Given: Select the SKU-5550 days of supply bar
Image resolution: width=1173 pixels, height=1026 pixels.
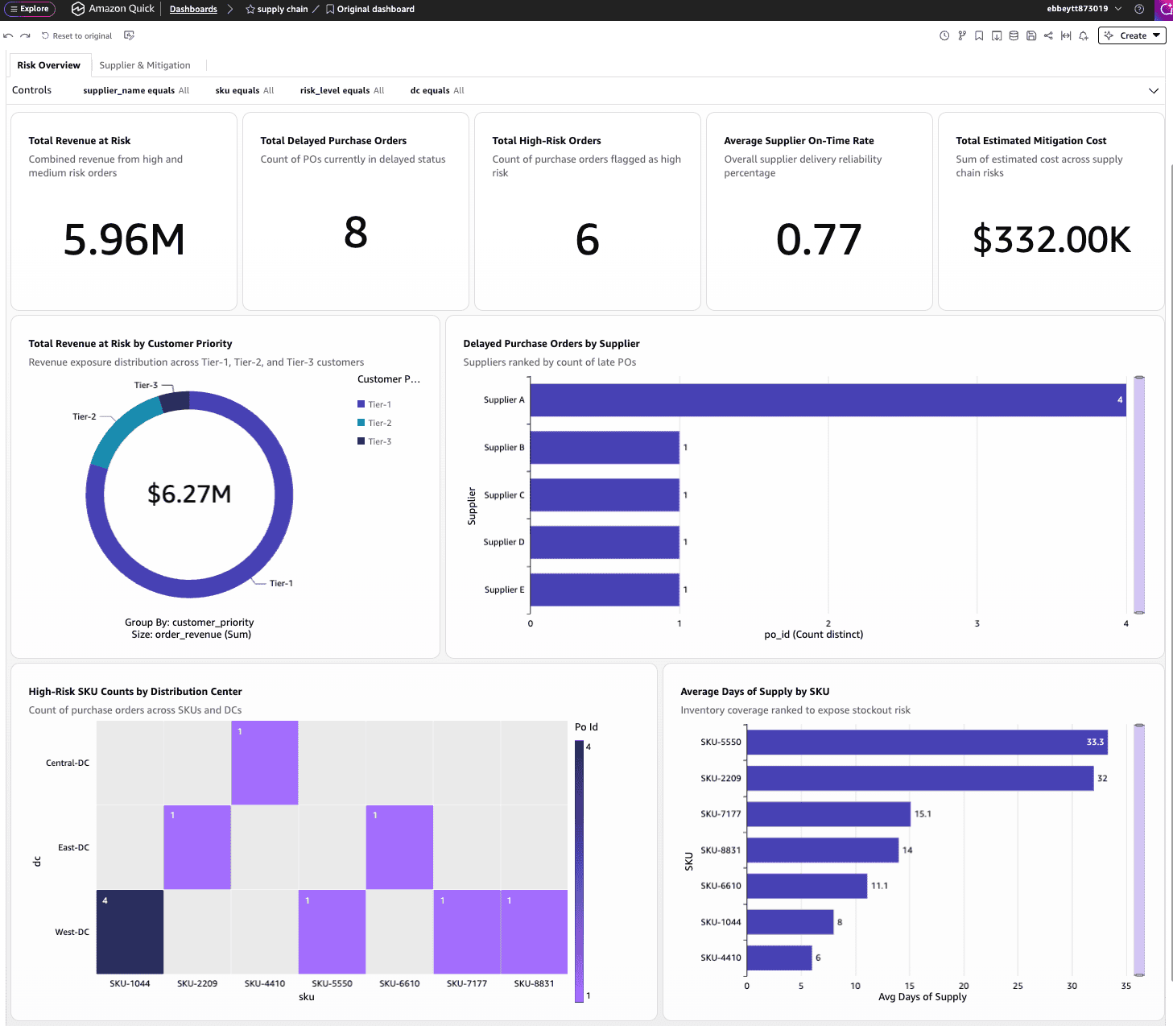Looking at the screenshot, I should tap(927, 743).
